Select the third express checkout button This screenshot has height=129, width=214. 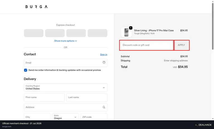click(76, 33)
